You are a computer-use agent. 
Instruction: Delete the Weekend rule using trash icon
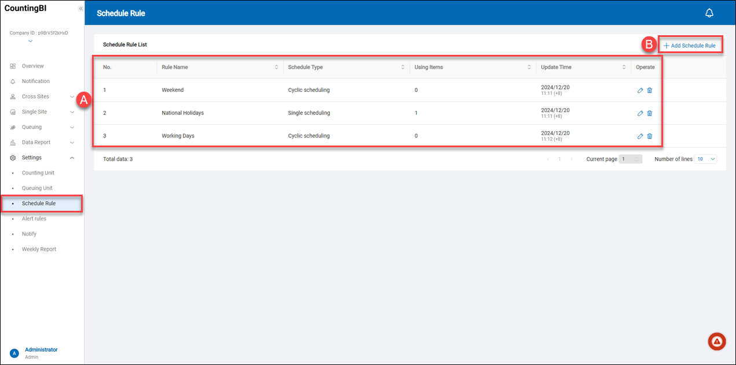tap(649, 90)
